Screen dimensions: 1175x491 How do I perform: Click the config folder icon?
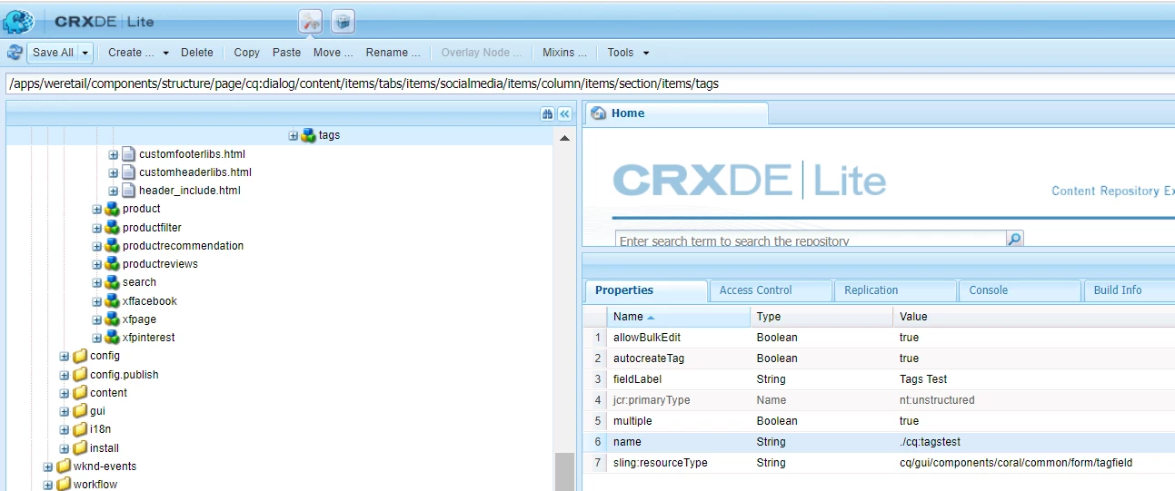click(x=79, y=356)
